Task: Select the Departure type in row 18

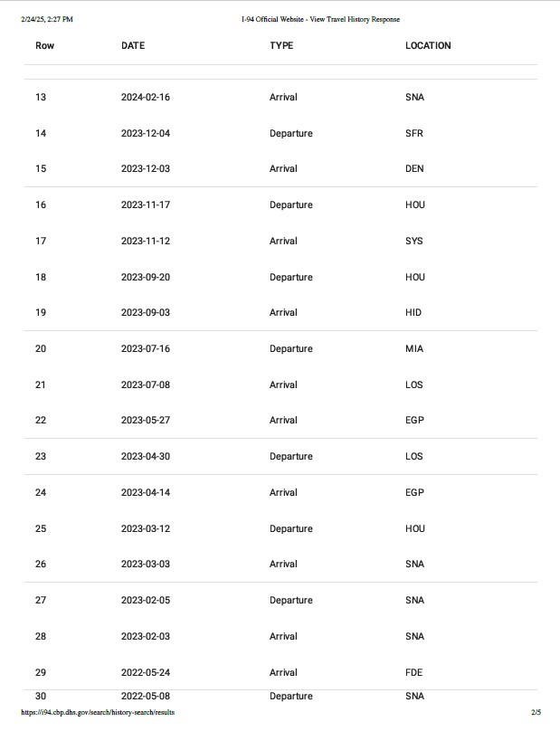Action: click(x=290, y=277)
